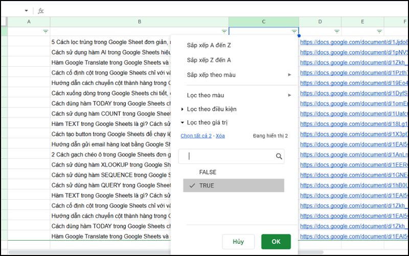Open the docs link containing 18Lg1
The width and height of the screenshot is (409, 256).
tap(354, 124)
